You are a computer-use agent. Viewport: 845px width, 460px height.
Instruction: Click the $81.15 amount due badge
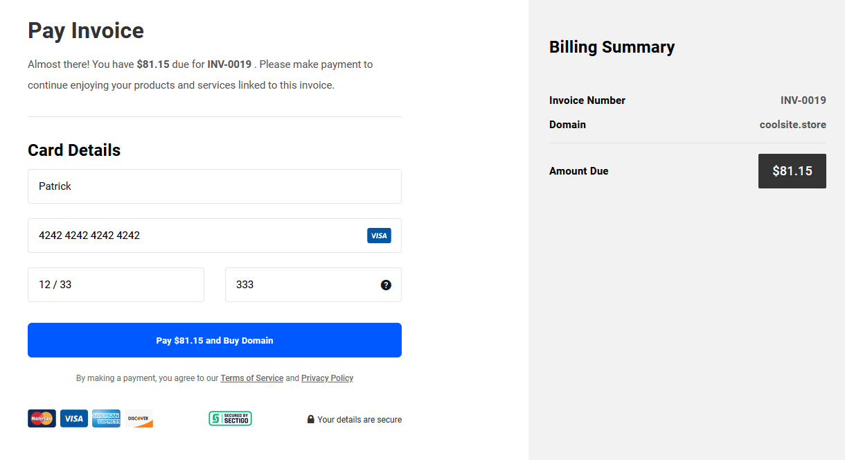[792, 171]
